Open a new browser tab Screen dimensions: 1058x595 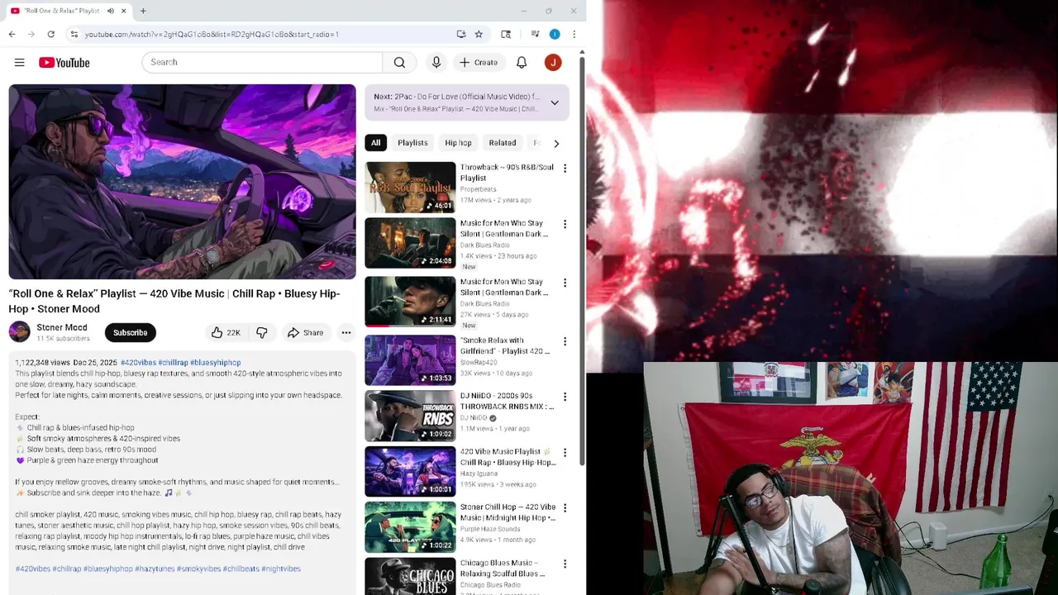click(143, 11)
